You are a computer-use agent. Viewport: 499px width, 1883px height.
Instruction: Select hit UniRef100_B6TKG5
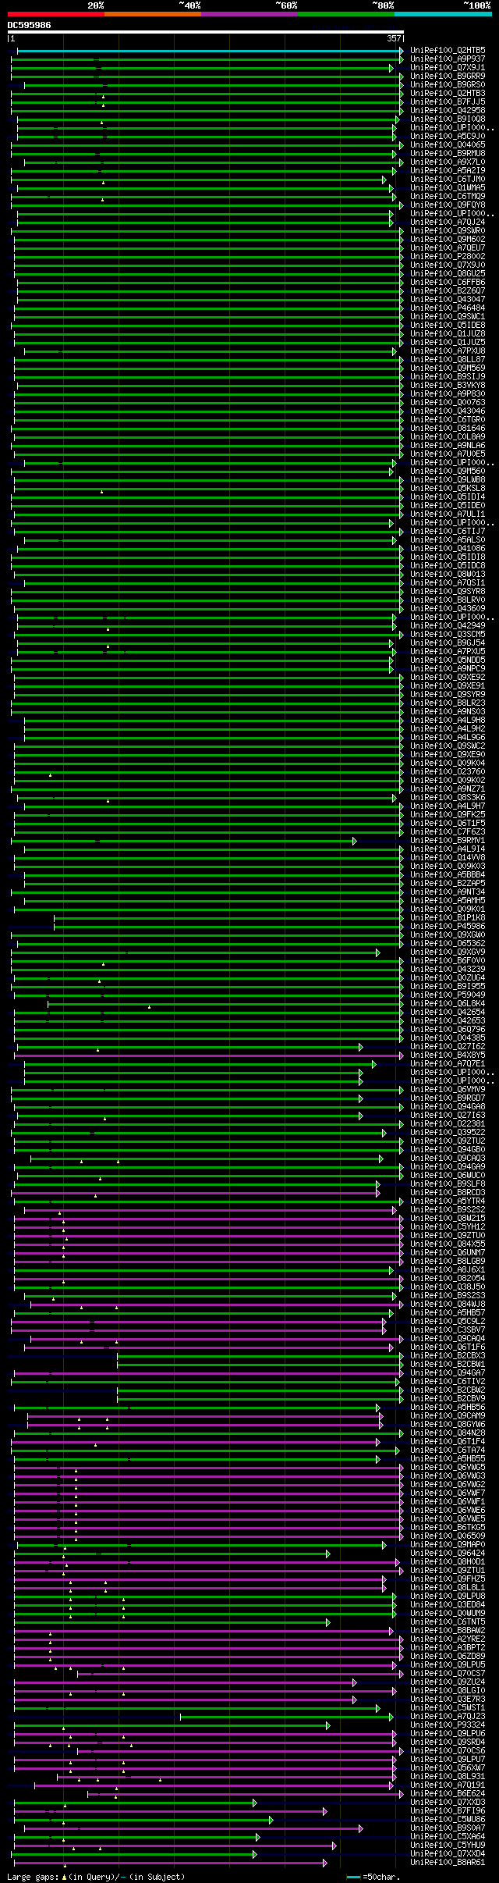pyautogui.click(x=448, y=1528)
